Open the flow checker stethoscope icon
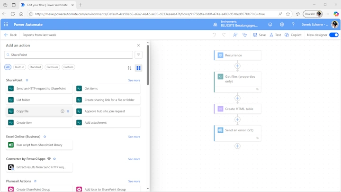The image size is (341, 192). coord(245,35)
